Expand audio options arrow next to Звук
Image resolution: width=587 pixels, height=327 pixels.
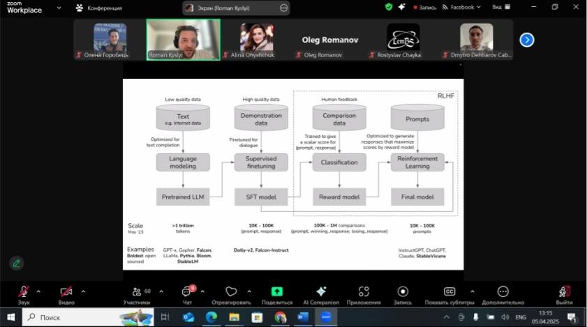coord(38,291)
